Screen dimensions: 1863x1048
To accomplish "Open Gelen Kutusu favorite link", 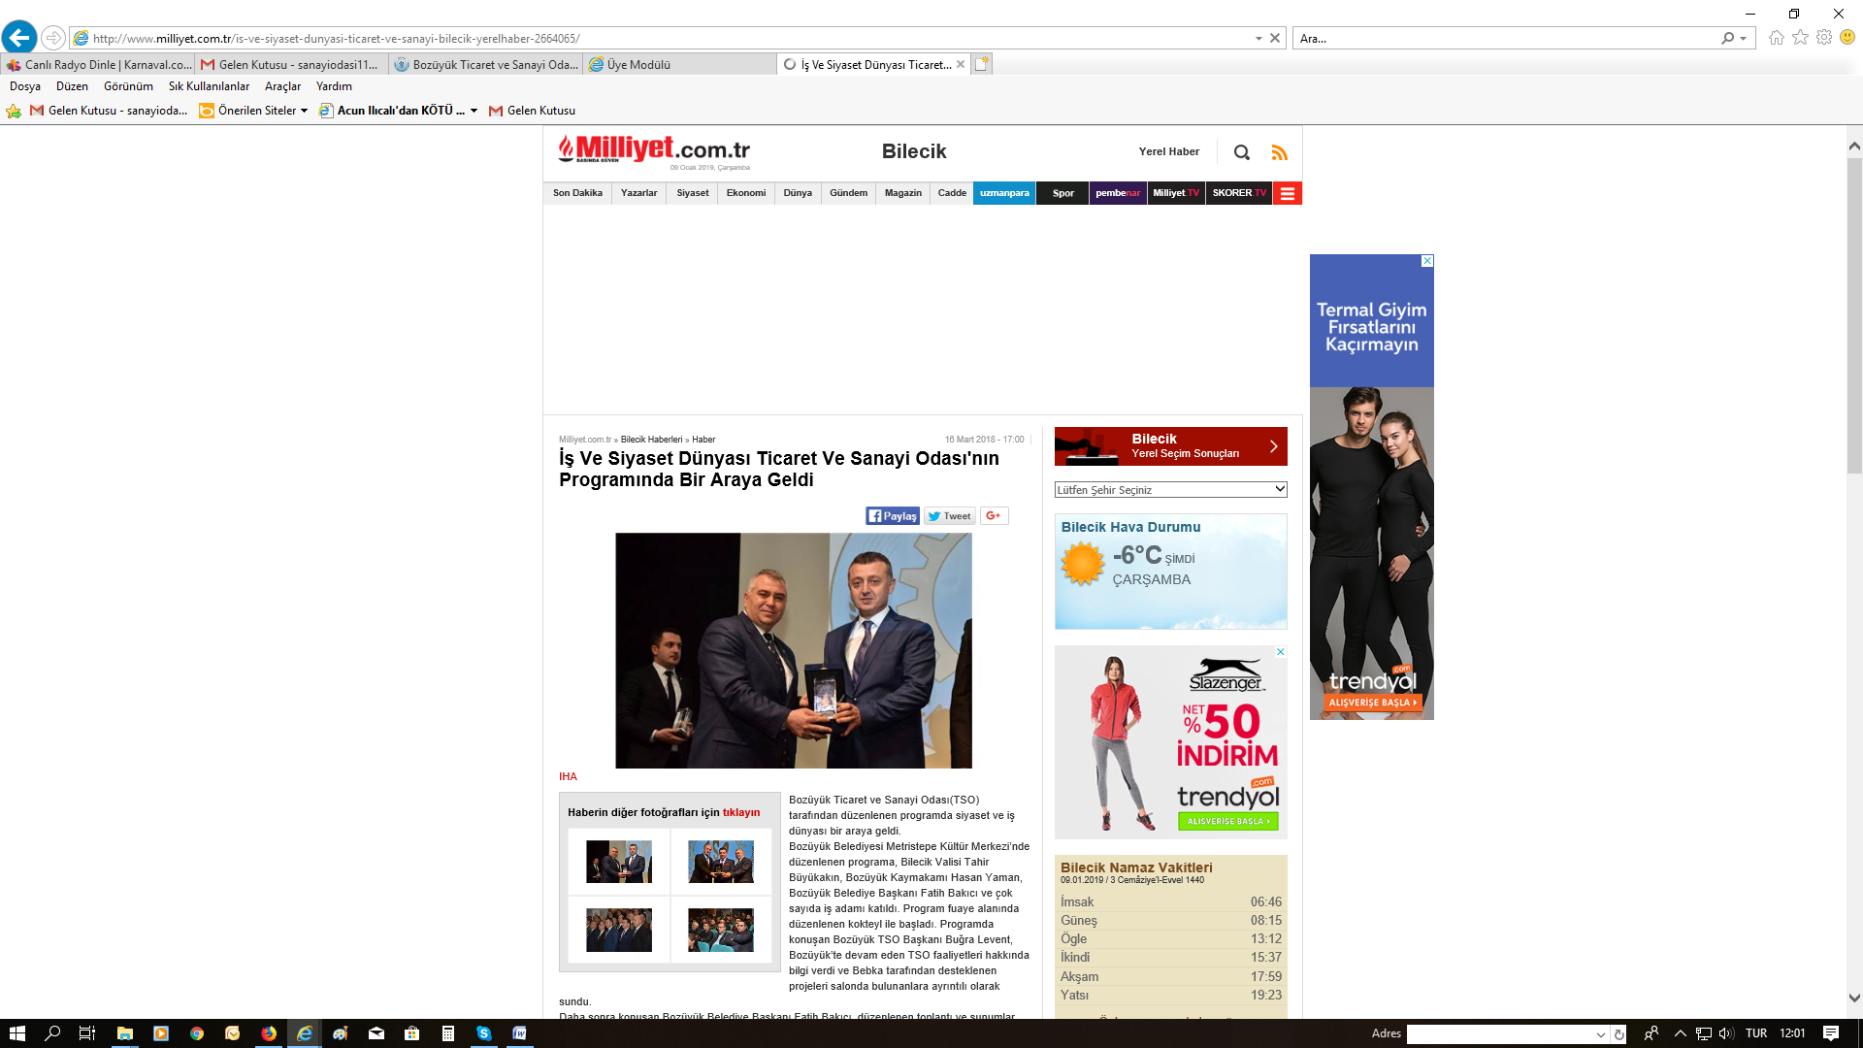I will [532, 111].
